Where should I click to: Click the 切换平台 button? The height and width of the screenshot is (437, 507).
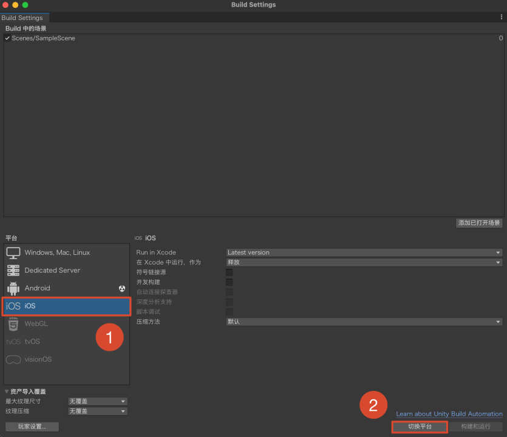[420, 427]
